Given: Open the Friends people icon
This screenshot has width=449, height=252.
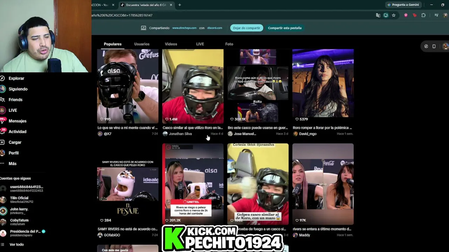Looking at the screenshot, I should 2,100.
